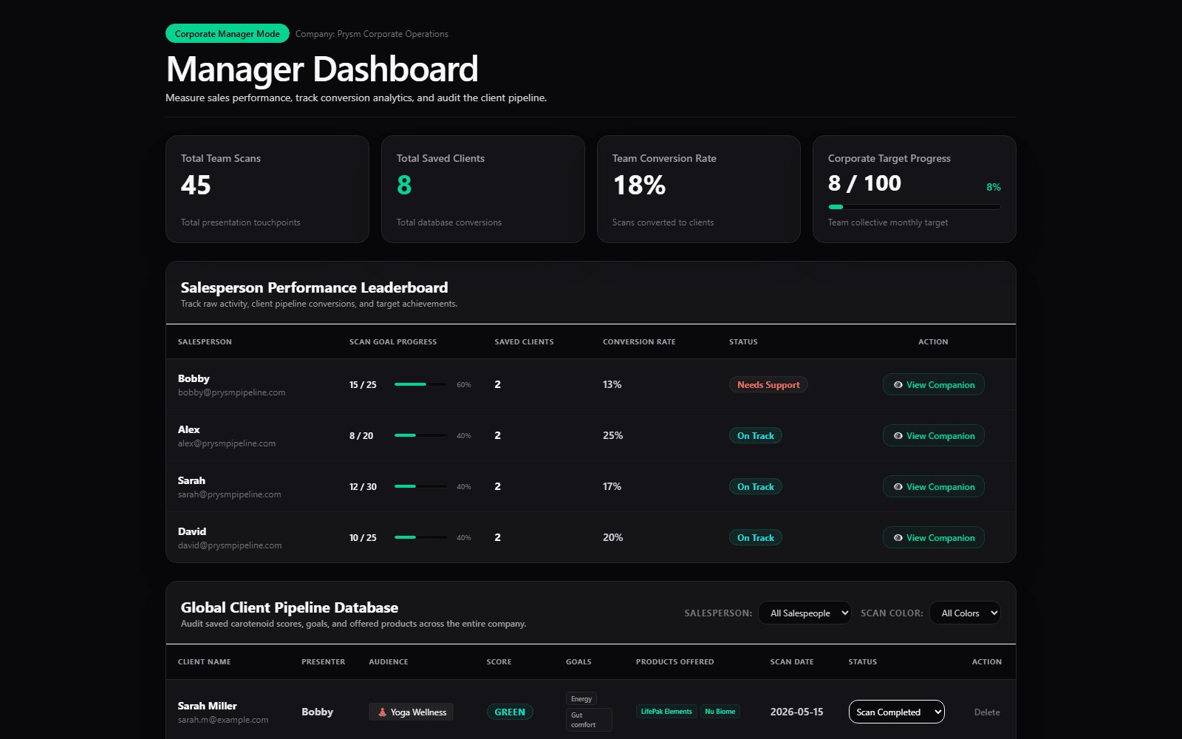This screenshot has width=1182, height=739.
Task: Click the 2026-05-15 scan date
Action: click(x=796, y=712)
